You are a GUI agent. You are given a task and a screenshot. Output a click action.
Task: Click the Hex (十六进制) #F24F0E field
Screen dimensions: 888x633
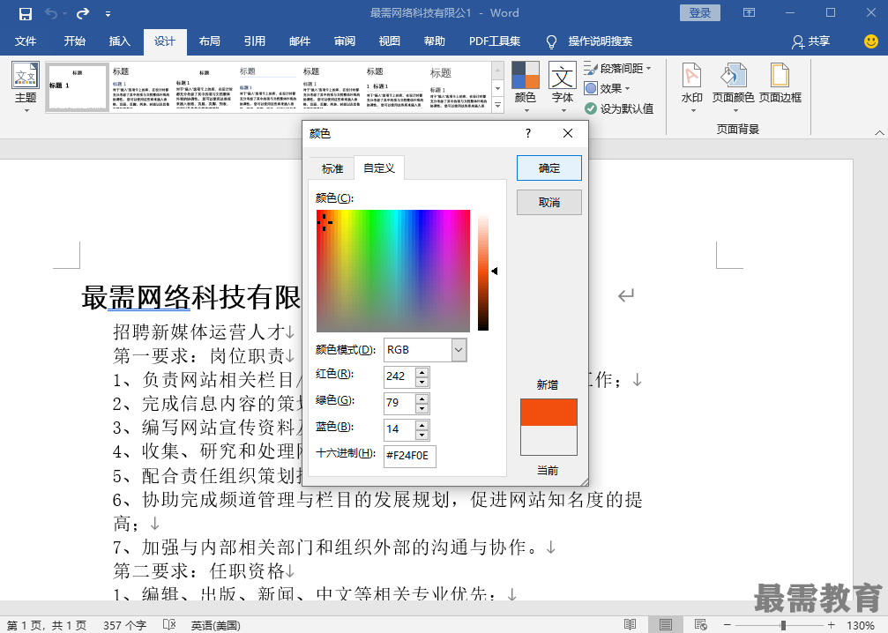[410, 457]
